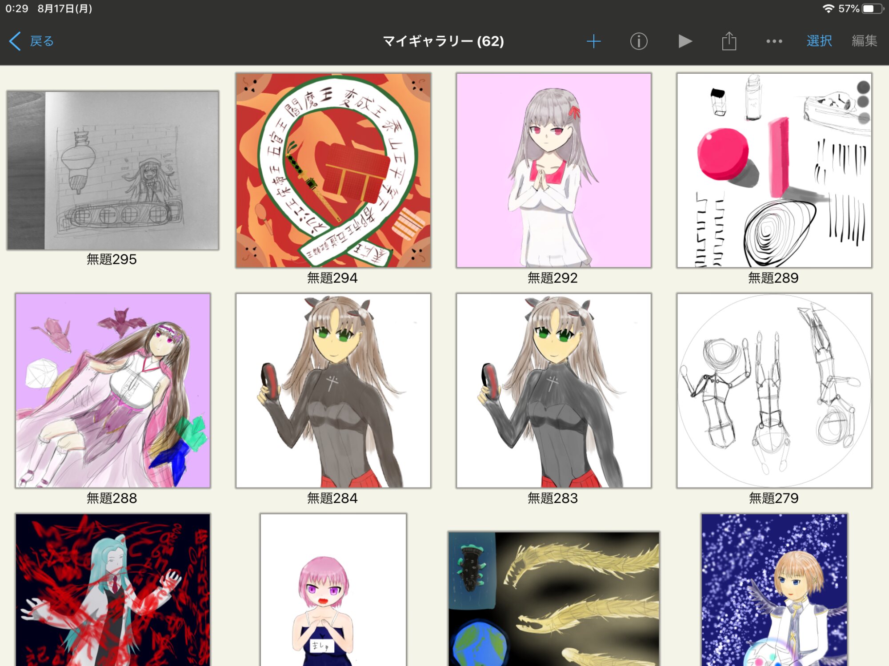Tap the battery indicator in the status bar
This screenshot has height=666, width=889.
pos(872,8)
